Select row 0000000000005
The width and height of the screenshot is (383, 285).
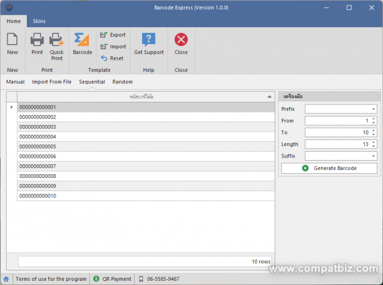pos(146,146)
